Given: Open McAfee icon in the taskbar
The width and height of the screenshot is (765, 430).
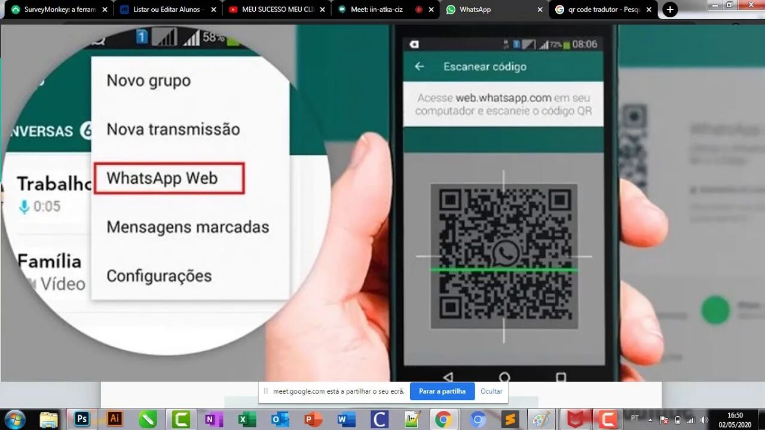Looking at the screenshot, I should (x=576, y=419).
